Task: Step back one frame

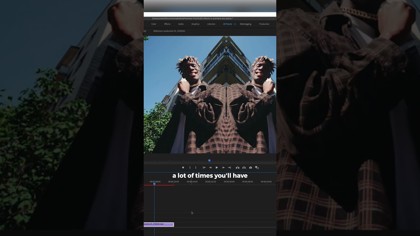Action: coord(210,167)
